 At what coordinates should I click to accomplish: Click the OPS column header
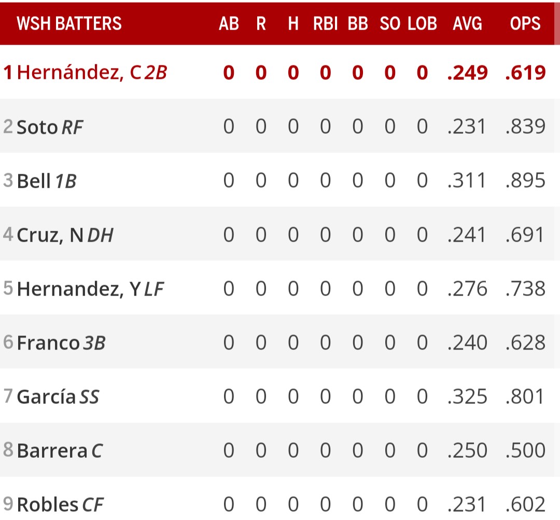pos(525,23)
